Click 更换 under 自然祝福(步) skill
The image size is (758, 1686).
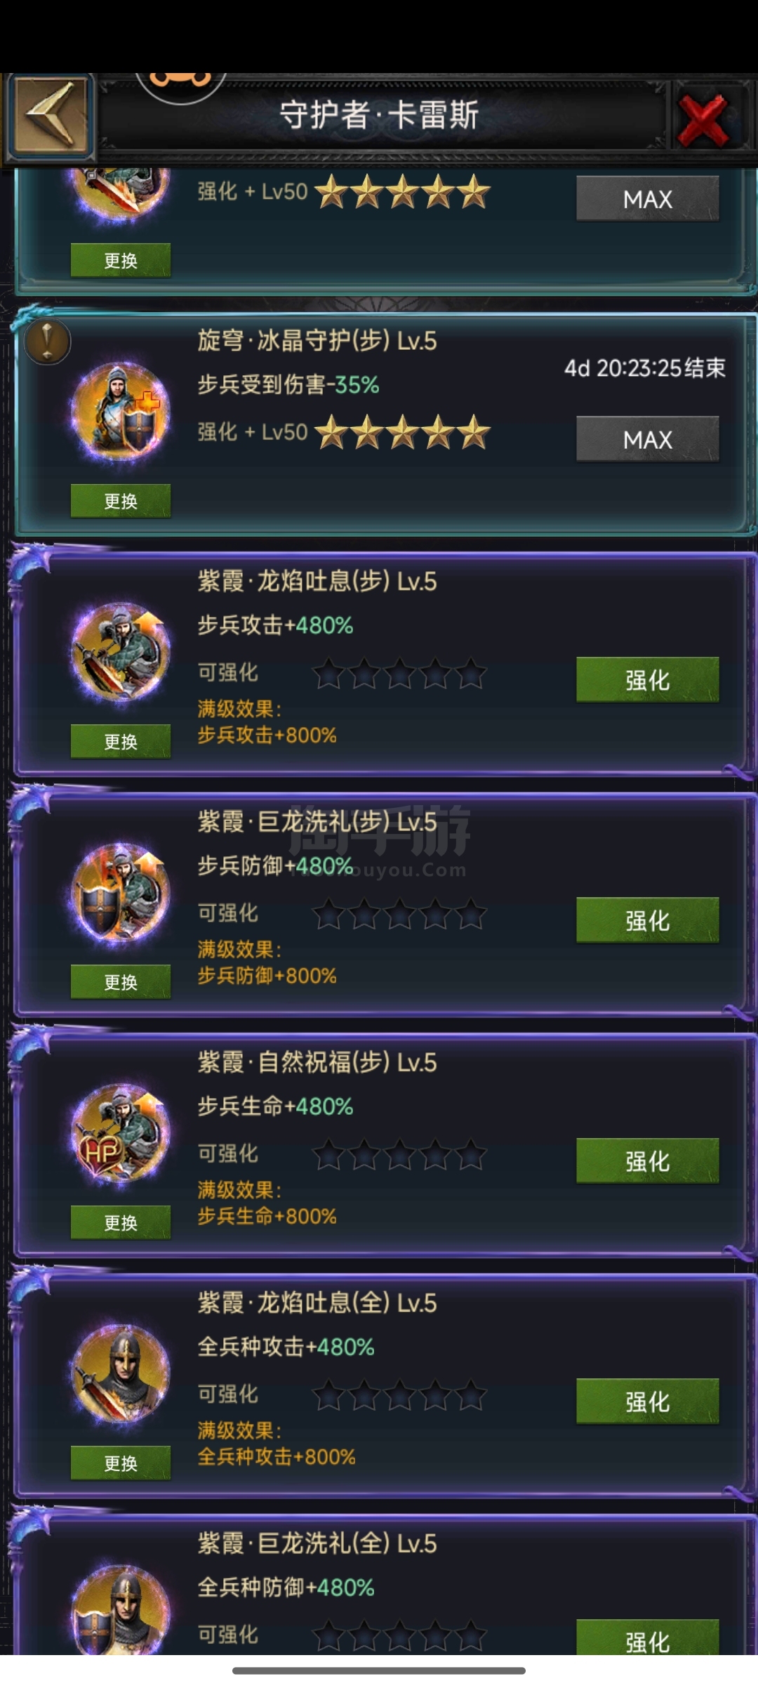121,1222
